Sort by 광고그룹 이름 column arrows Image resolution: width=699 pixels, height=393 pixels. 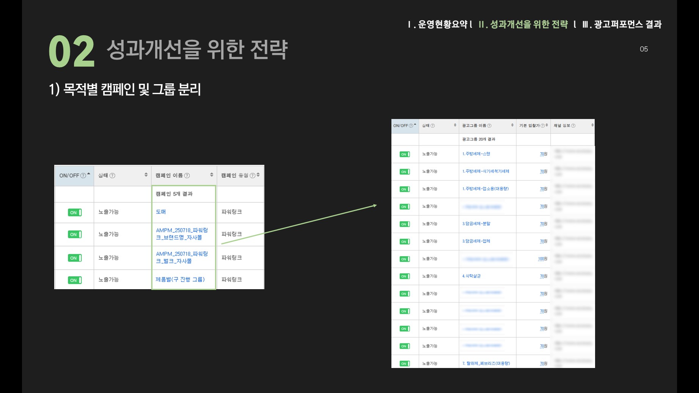coord(512,125)
